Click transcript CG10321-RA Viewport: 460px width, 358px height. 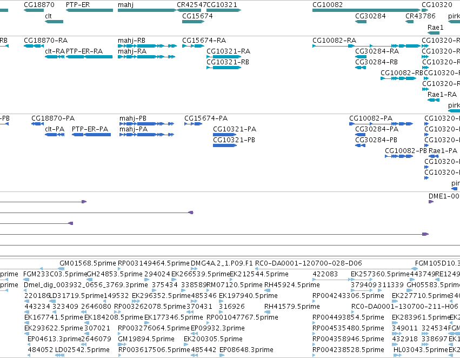pyautogui.click(x=224, y=57)
